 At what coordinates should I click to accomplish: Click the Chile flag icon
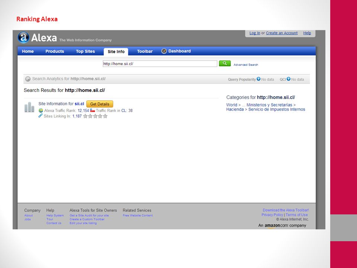pyautogui.click(x=93, y=110)
